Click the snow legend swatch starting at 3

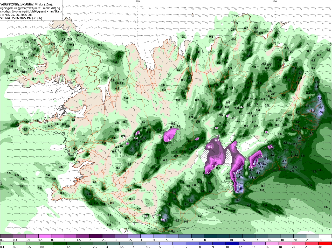[121, 236]
